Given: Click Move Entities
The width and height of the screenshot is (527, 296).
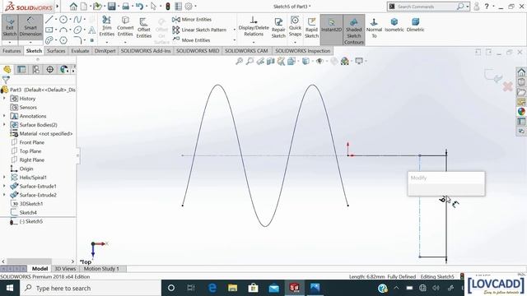Looking at the screenshot, I should tap(191, 40).
